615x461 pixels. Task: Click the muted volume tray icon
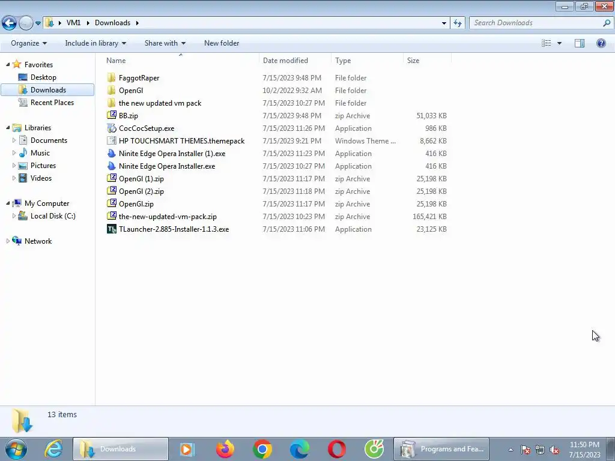point(554,450)
